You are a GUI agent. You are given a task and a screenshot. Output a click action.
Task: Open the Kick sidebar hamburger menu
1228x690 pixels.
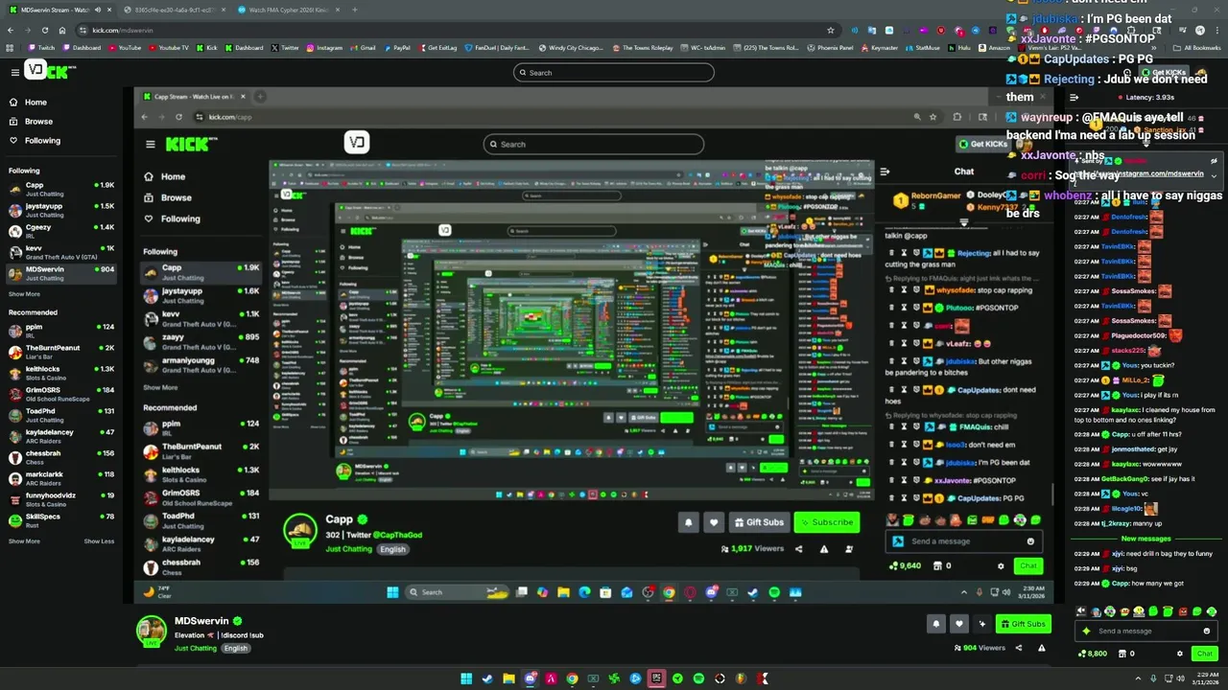click(x=14, y=72)
